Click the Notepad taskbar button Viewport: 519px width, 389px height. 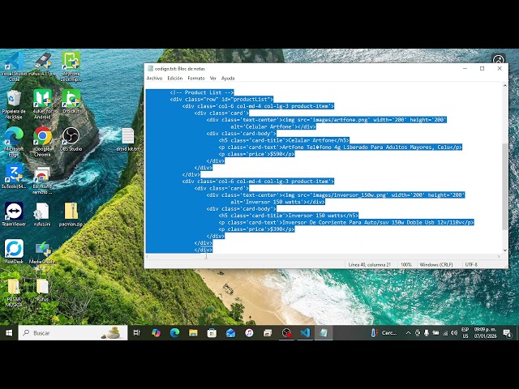[324, 333]
